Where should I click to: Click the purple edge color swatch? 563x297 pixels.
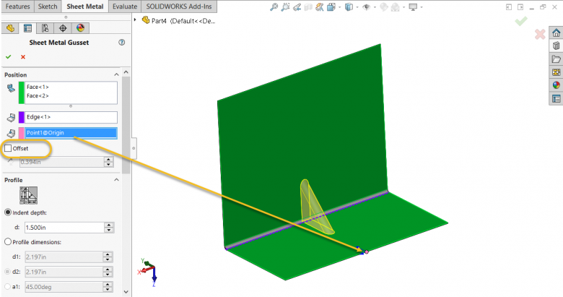(x=21, y=117)
